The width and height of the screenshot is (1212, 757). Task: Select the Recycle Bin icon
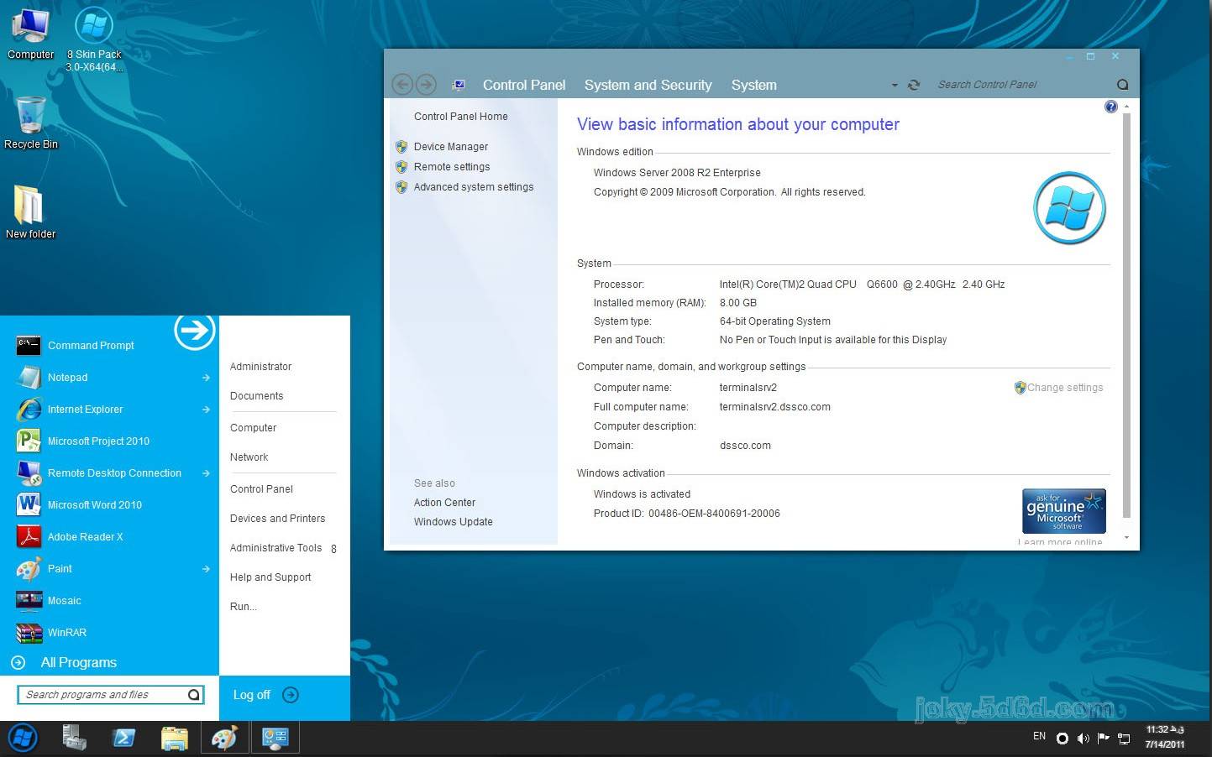click(31, 123)
